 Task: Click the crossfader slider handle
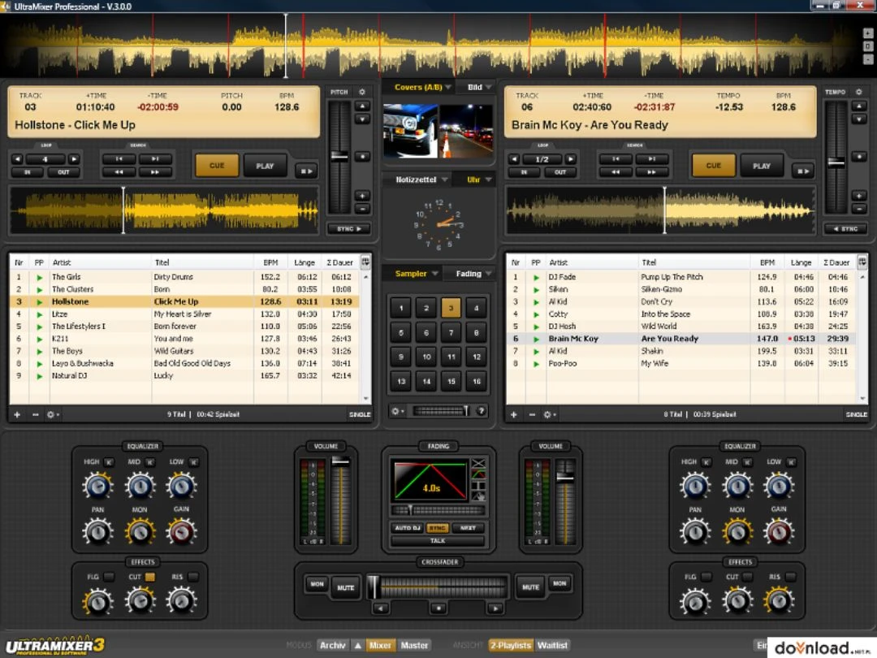(373, 587)
